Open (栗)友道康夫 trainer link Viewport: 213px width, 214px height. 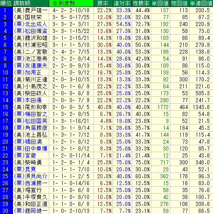coord(30,66)
